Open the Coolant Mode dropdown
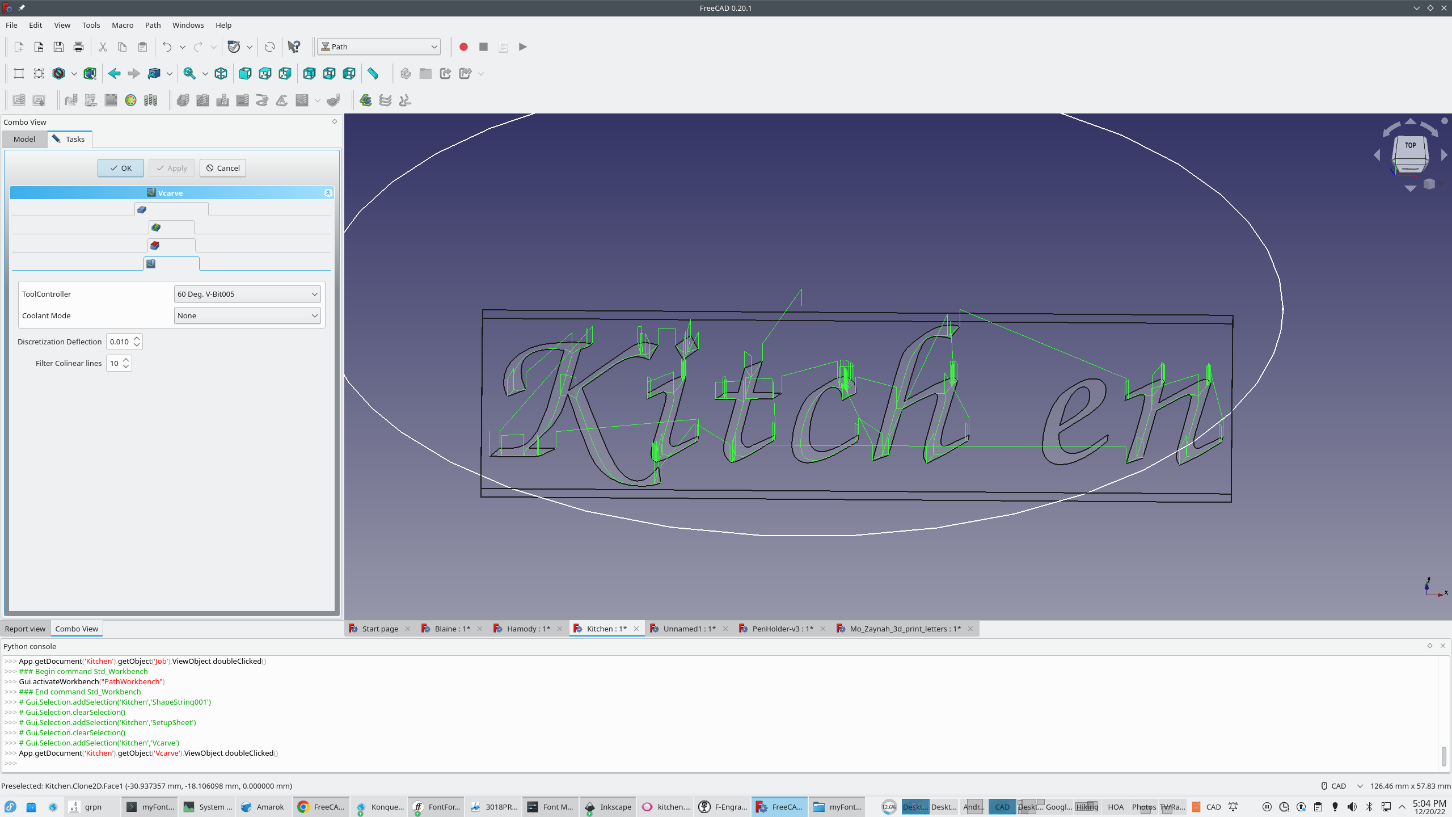 coord(247,315)
